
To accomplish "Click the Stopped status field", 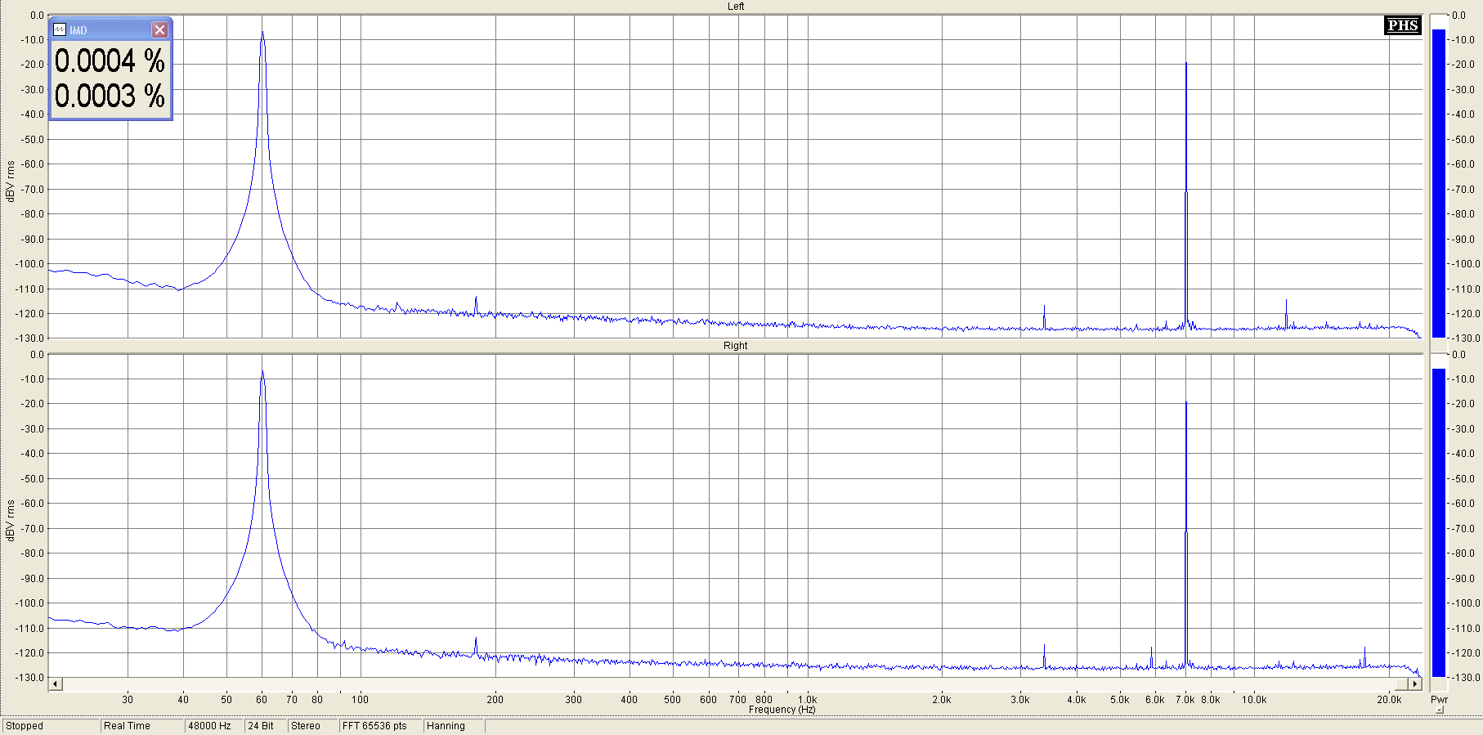I will (x=51, y=726).
